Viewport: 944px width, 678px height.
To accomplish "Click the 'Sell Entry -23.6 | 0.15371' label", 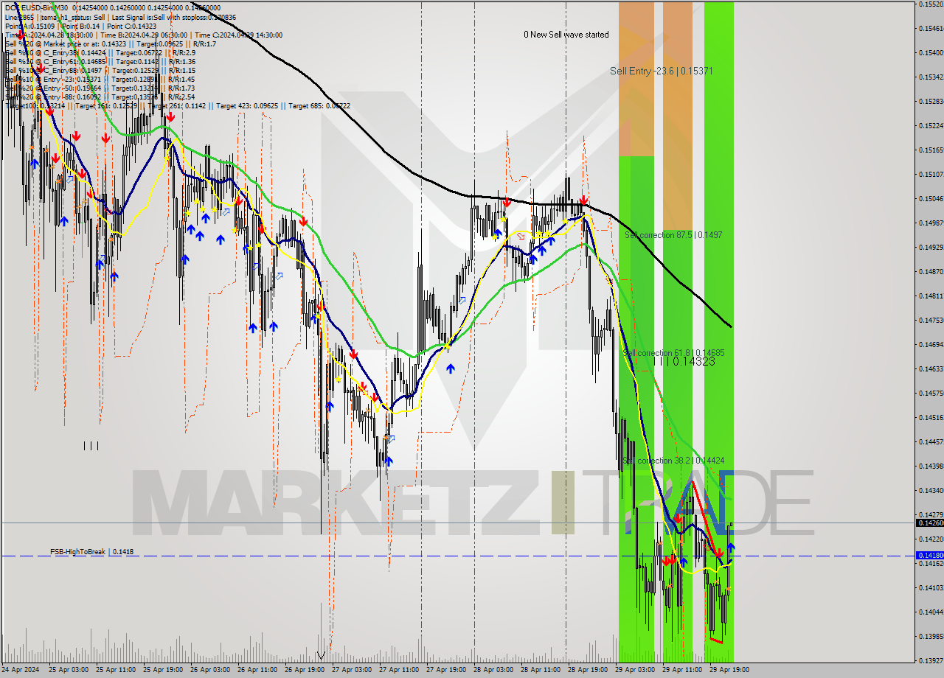I will coord(661,71).
